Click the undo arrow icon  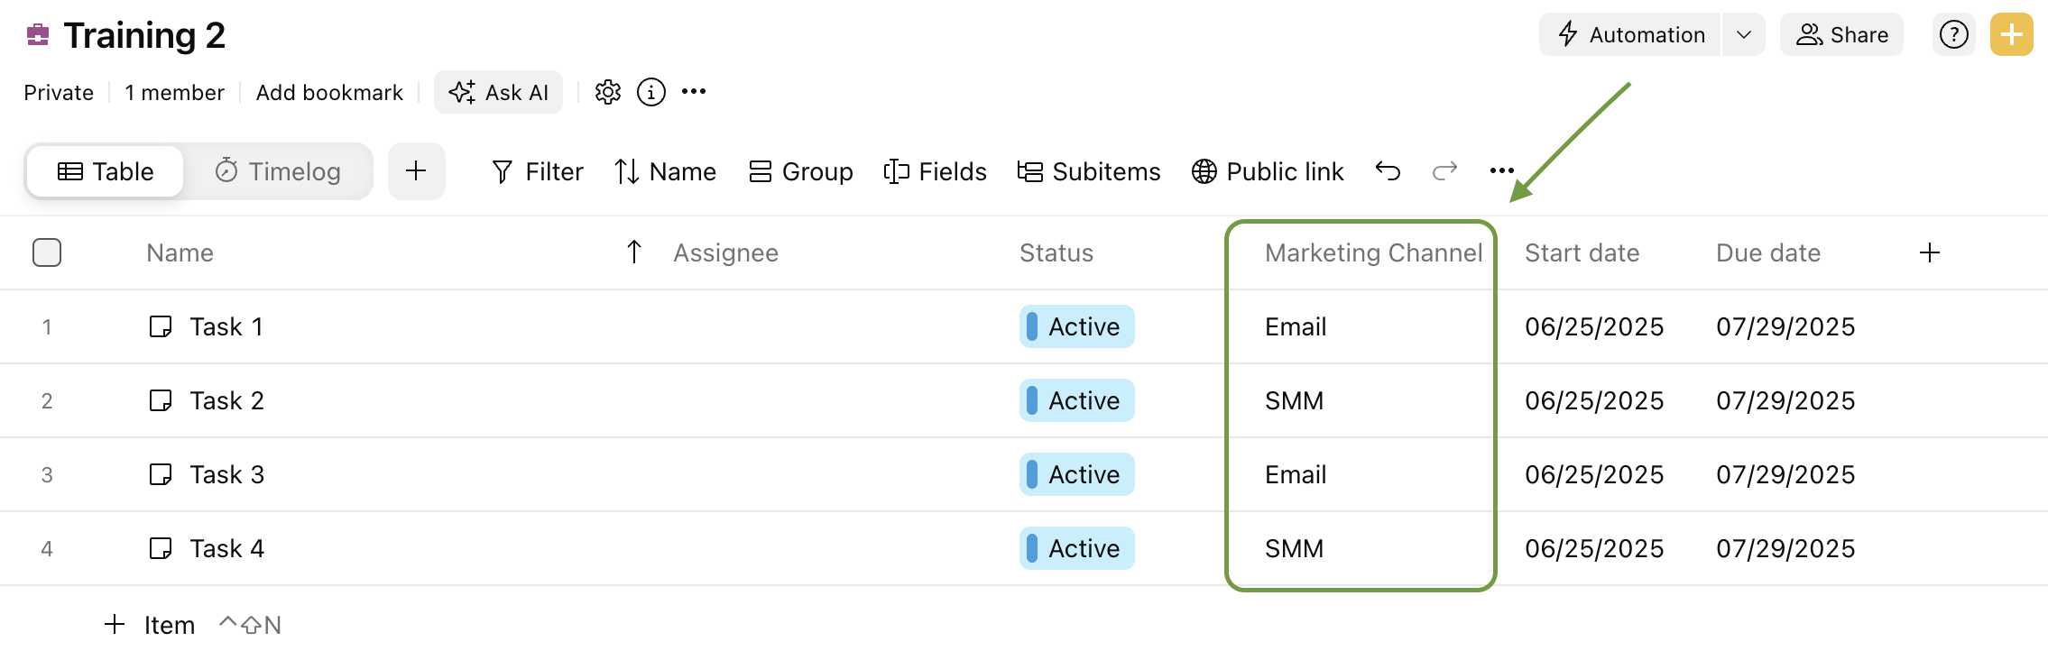[x=1388, y=171]
